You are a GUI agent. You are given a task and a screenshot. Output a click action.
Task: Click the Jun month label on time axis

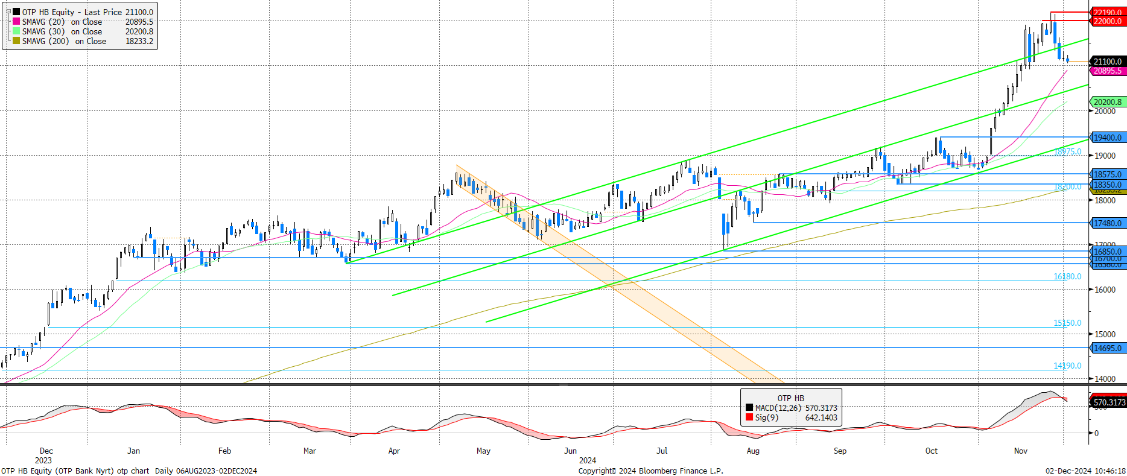(x=571, y=451)
